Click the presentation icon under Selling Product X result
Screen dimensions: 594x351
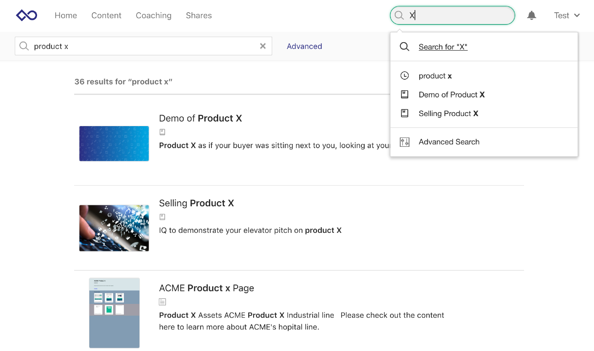[162, 216]
